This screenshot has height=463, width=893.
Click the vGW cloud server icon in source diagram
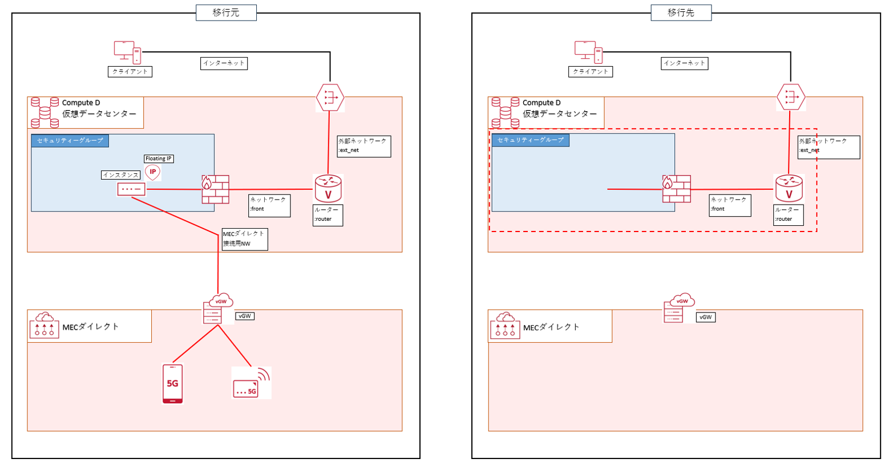[x=217, y=310]
